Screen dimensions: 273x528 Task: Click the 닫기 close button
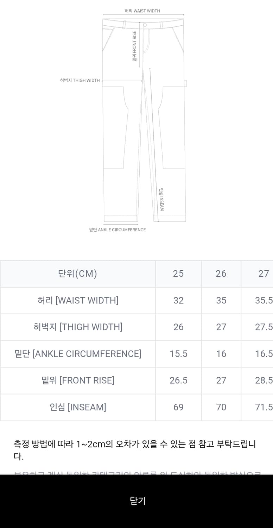(x=136, y=501)
